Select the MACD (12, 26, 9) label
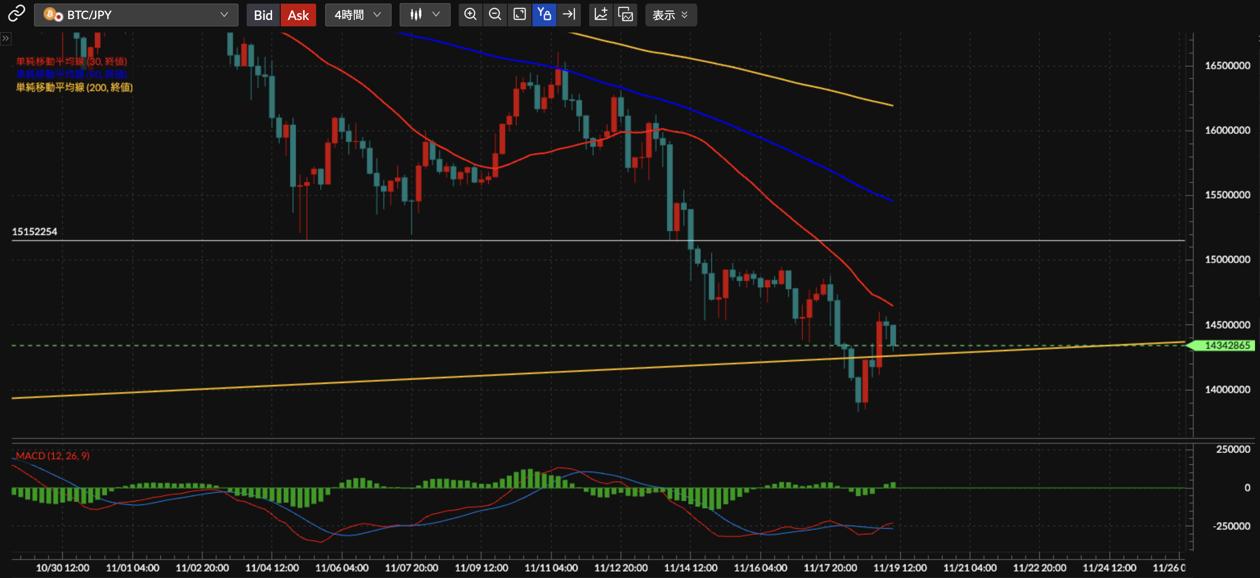The image size is (1260, 578). (x=52, y=456)
